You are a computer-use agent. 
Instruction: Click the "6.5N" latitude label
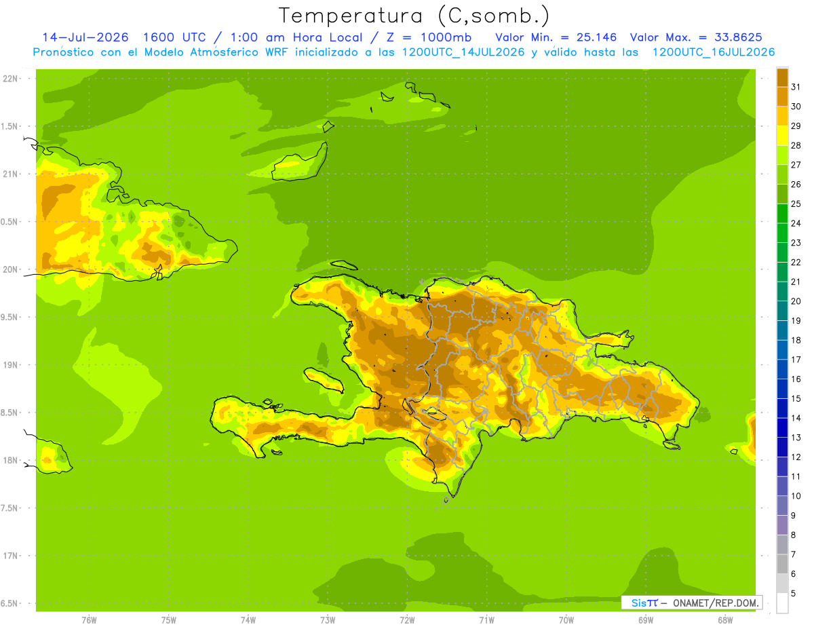pos(9,603)
